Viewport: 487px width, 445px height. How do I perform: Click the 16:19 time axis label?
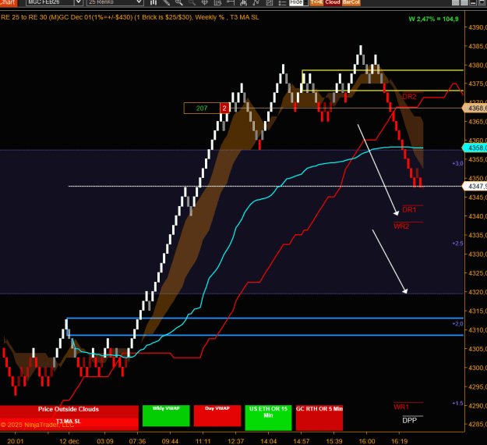399,441
